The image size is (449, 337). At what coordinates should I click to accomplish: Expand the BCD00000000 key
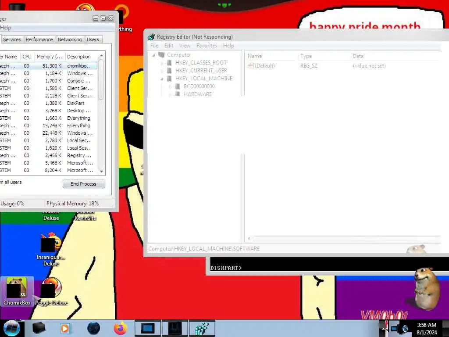171,86
